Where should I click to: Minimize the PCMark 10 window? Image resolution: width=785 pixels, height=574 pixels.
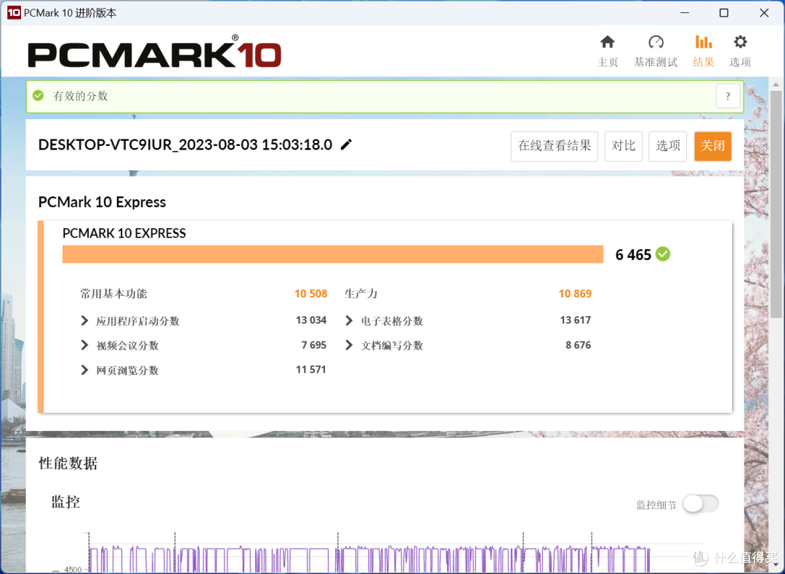(x=685, y=12)
